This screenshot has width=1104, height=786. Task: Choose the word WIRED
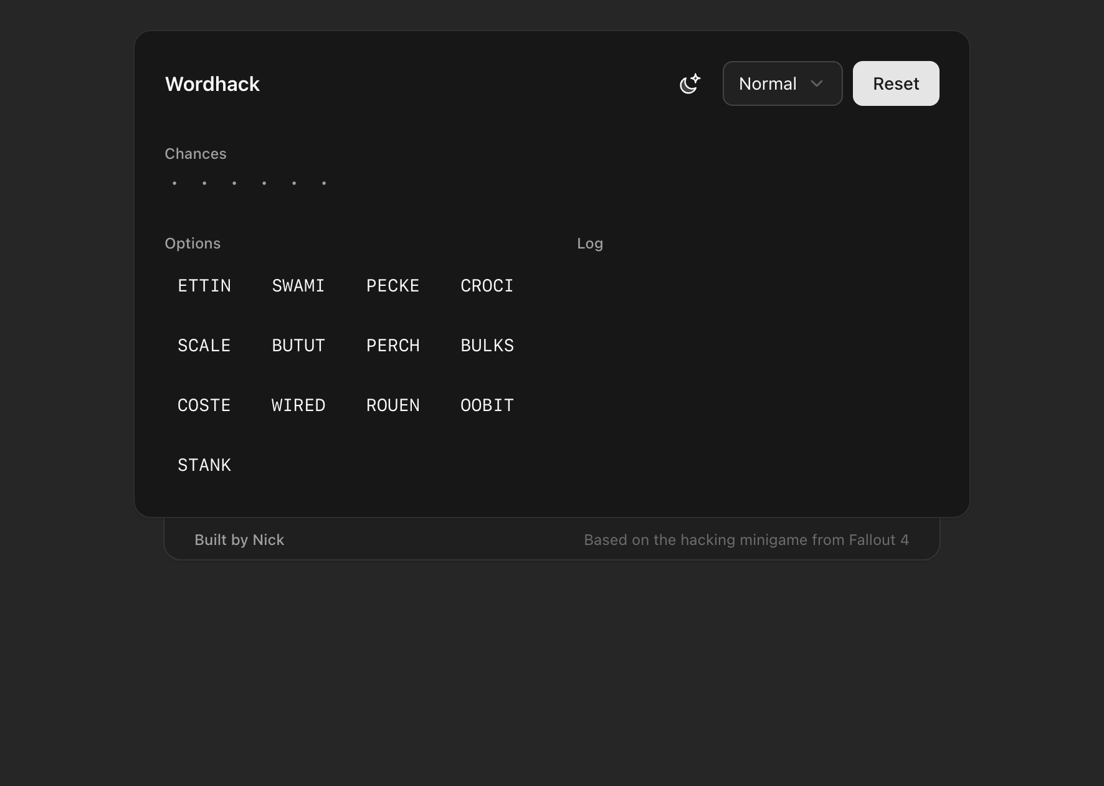click(x=298, y=405)
